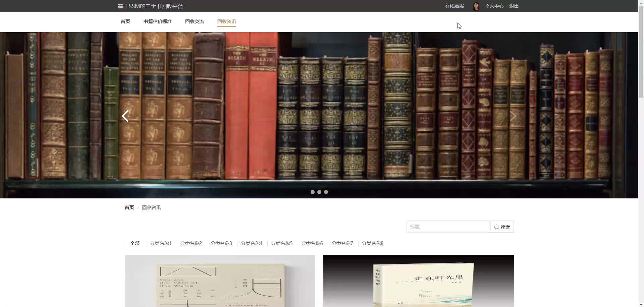Click the 首页 breadcrumb link
The height and width of the screenshot is (307, 644).
(129, 207)
